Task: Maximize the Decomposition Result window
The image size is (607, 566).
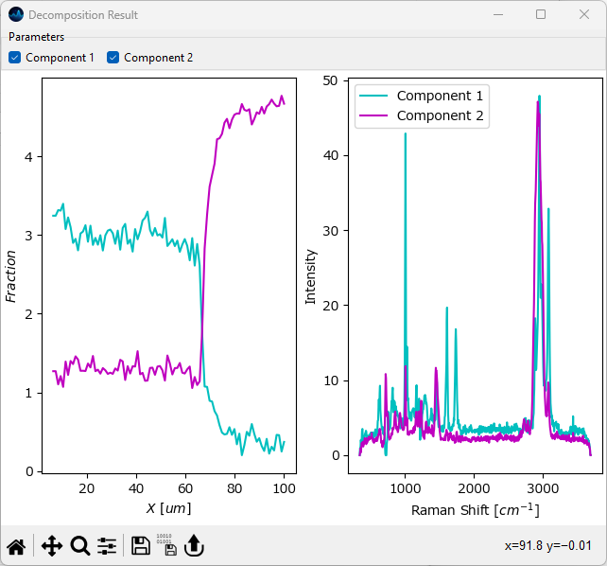Action: pos(541,15)
